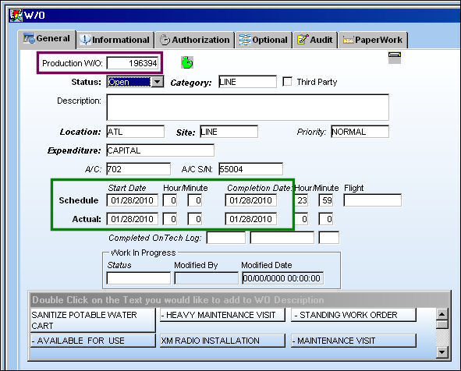Click the Priority field showing NORMAL
The width and height of the screenshot is (461, 371).
coord(360,132)
